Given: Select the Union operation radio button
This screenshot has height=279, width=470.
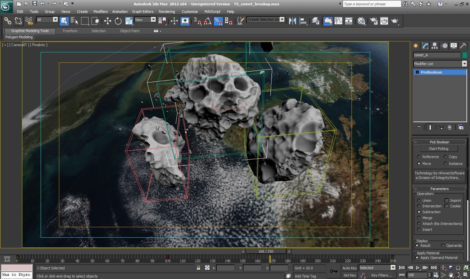Looking at the screenshot, I should click(x=419, y=200).
